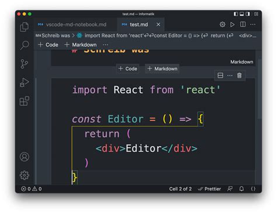Toggle the secondary side bar layout icon
The height and width of the screenshot is (213, 277).
pos(248,14)
